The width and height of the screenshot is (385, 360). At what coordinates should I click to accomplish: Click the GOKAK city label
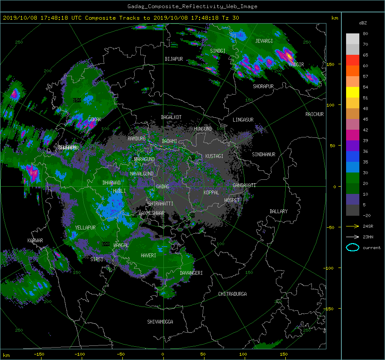[95, 119]
